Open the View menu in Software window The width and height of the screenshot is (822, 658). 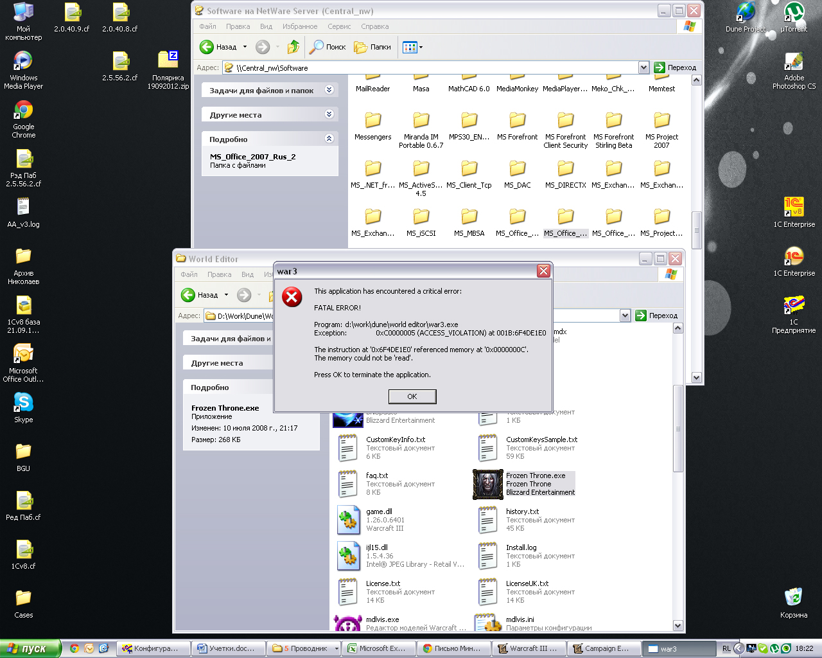266,26
